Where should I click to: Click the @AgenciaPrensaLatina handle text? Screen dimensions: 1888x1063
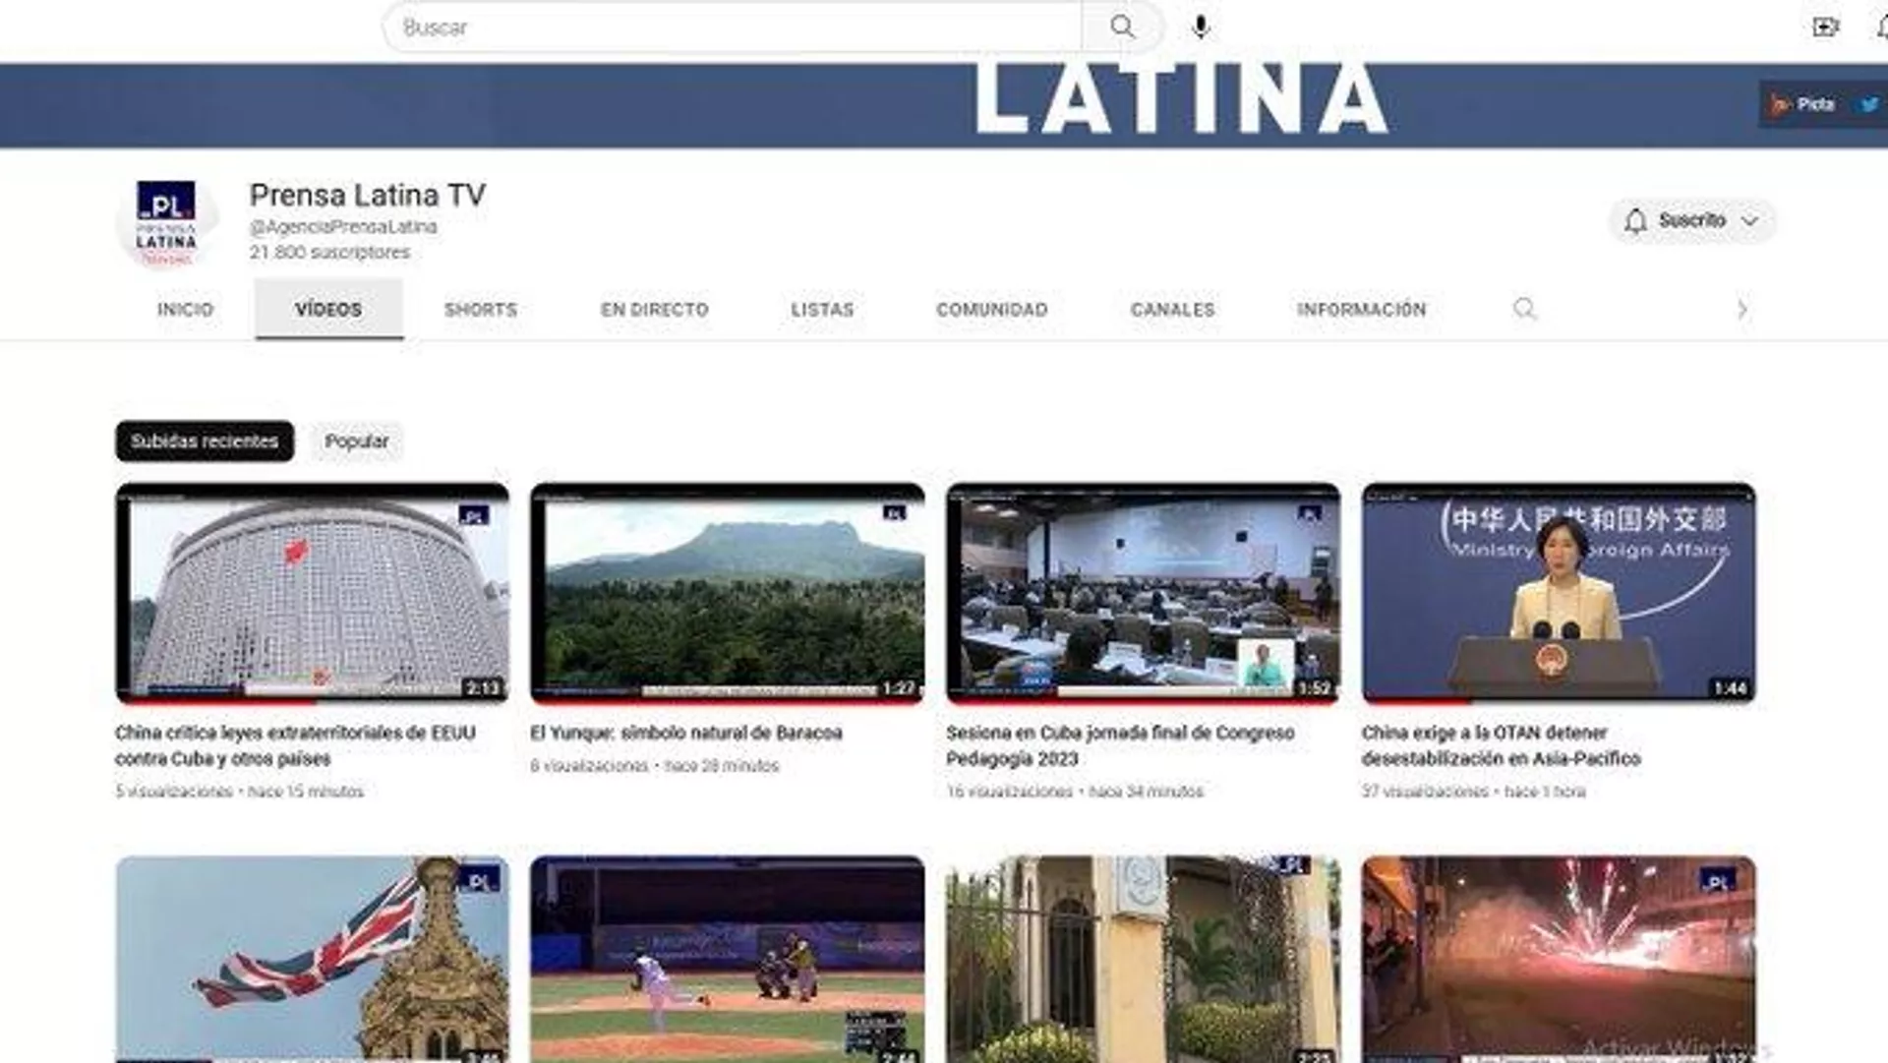(343, 227)
